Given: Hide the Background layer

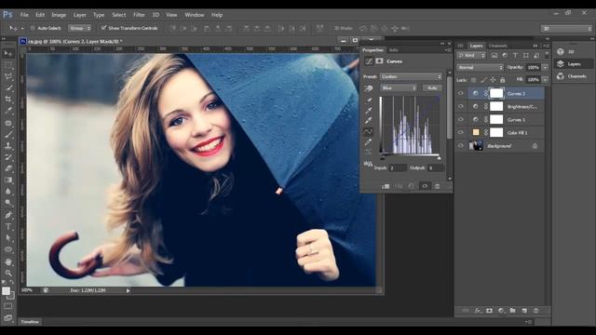Looking at the screenshot, I should tap(461, 146).
